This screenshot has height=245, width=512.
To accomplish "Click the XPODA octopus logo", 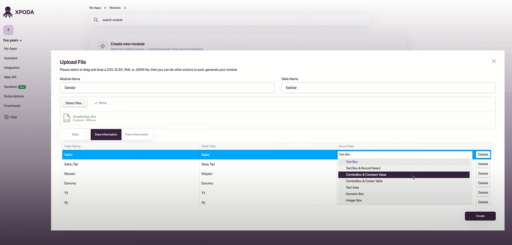I will (x=8, y=12).
